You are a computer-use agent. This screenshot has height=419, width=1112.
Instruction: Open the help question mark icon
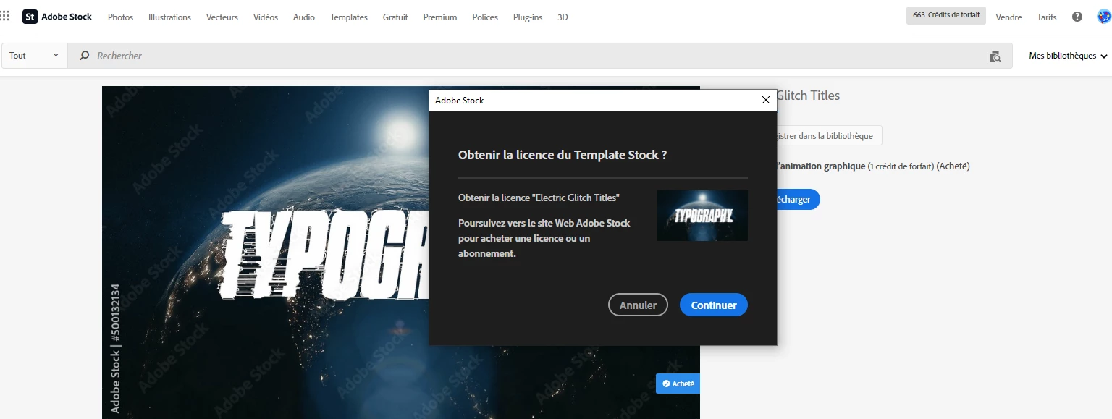[x=1077, y=17]
